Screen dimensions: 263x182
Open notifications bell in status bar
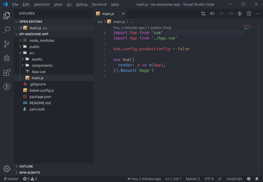(x=257, y=179)
